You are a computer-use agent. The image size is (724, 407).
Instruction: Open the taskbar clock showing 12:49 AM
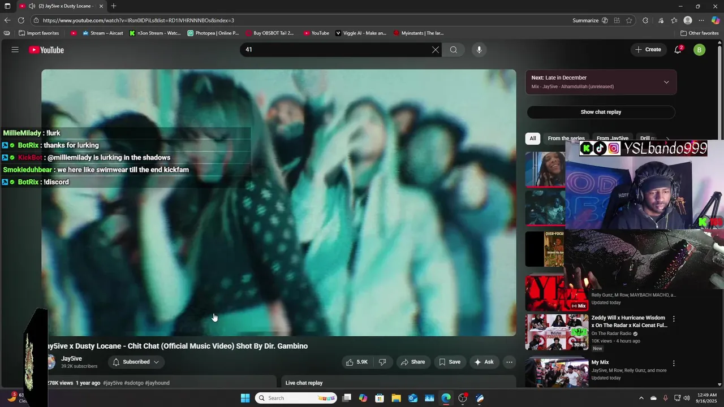[706, 398]
